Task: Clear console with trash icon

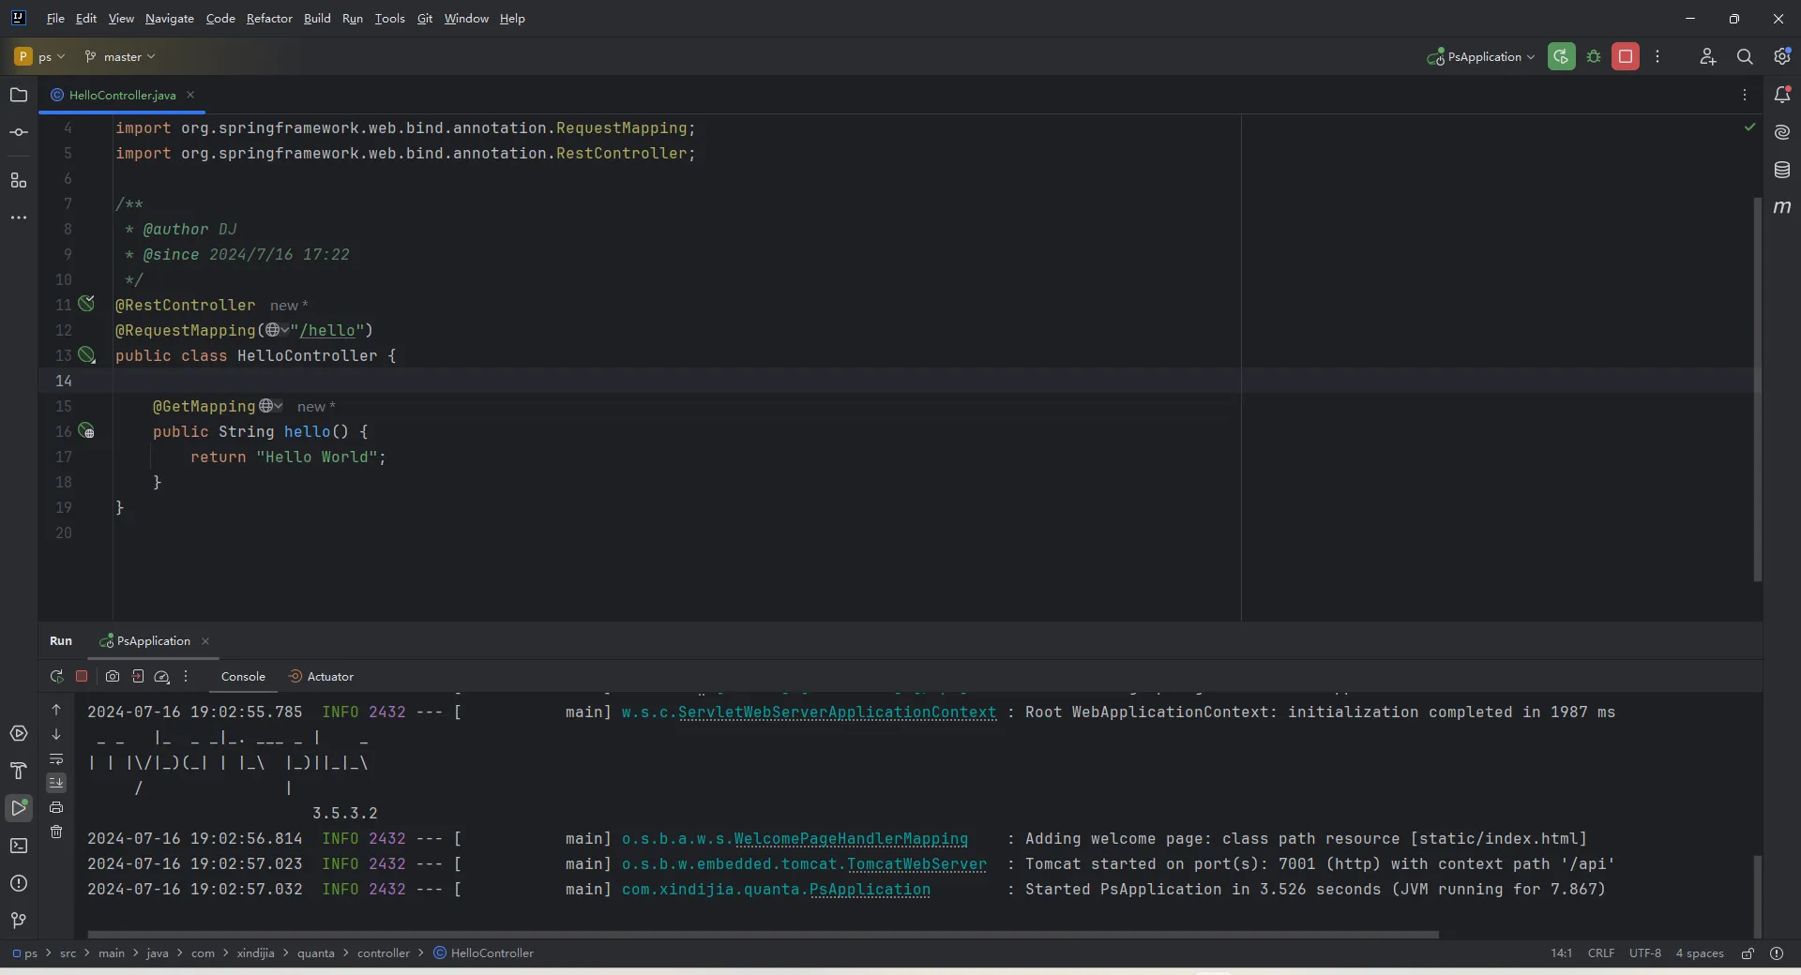Action: pos(56,832)
